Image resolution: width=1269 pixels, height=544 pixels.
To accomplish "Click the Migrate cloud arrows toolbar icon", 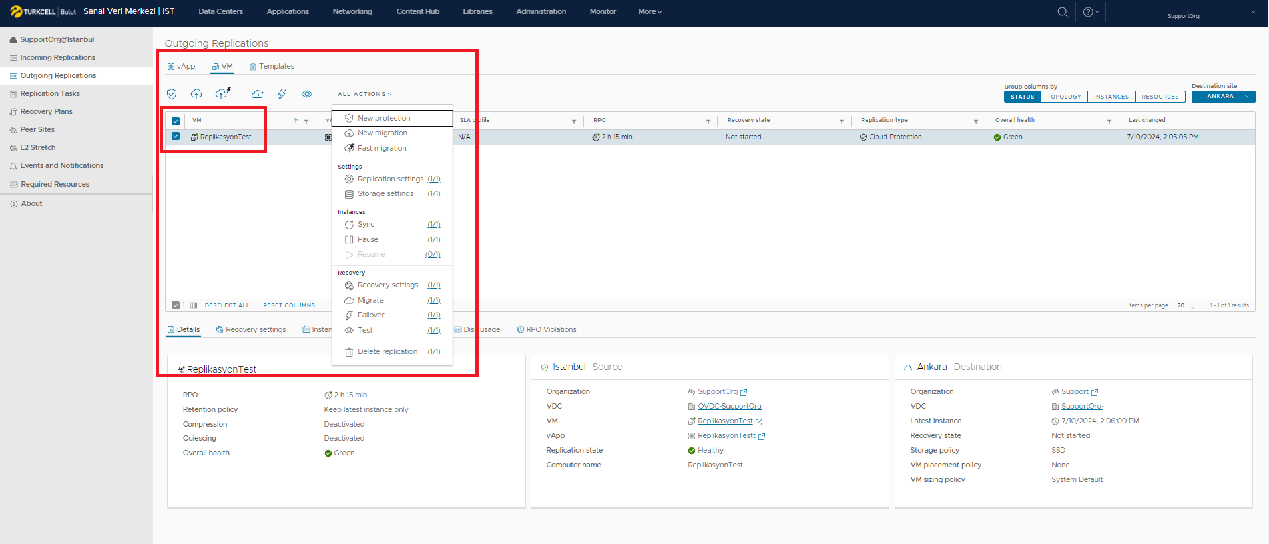I will [x=258, y=94].
